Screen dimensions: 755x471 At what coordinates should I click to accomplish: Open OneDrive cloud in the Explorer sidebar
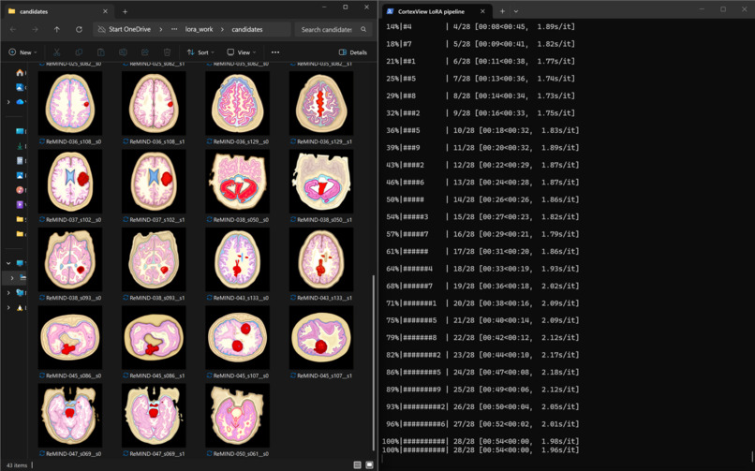[20, 101]
